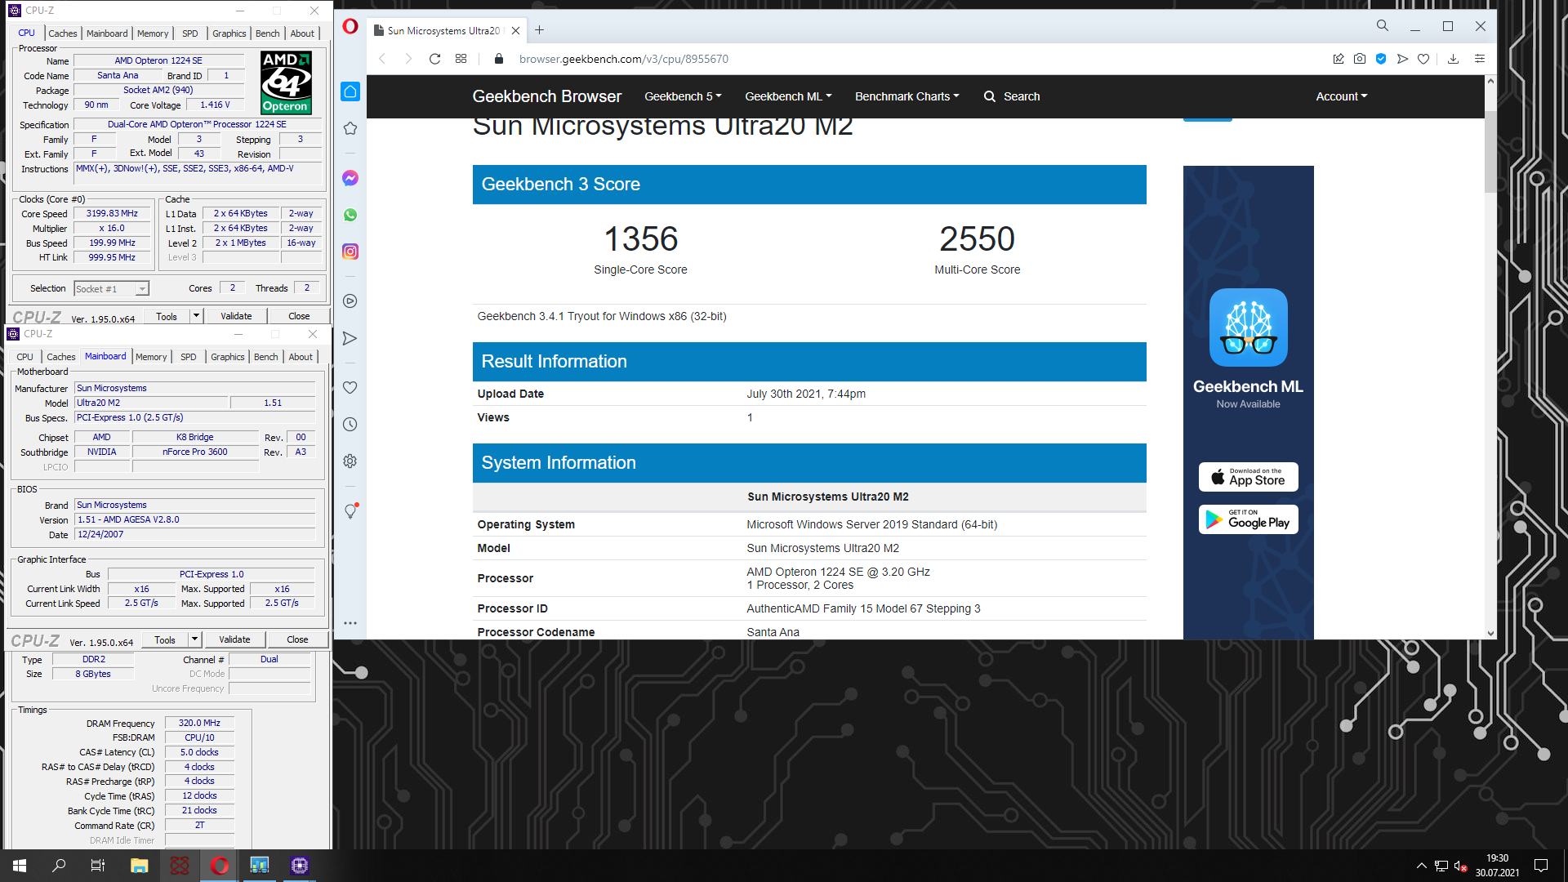Open the notification center icon

coord(1541,866)
